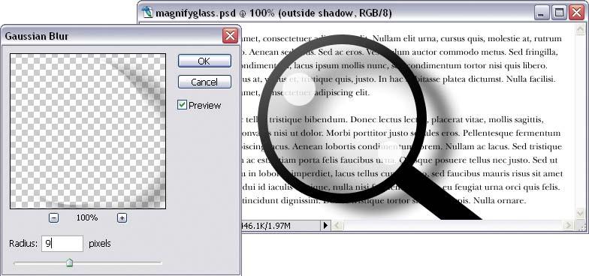Click the vertical scrollbar down arrow

tap(580, 213)
